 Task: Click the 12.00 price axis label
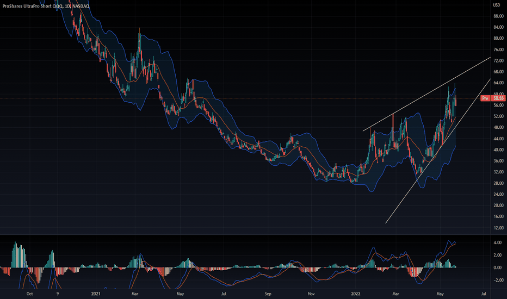pyautogui.click(x=498, y=228)
